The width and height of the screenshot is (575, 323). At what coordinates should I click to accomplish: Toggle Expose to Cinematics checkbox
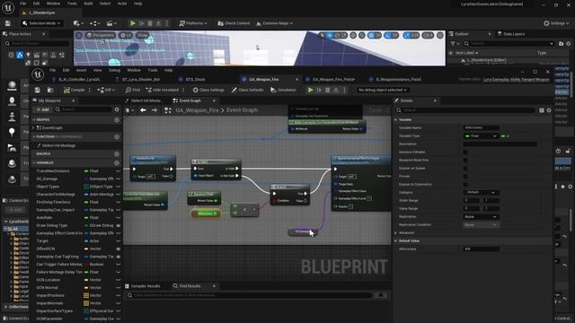(x=465, y=184)
